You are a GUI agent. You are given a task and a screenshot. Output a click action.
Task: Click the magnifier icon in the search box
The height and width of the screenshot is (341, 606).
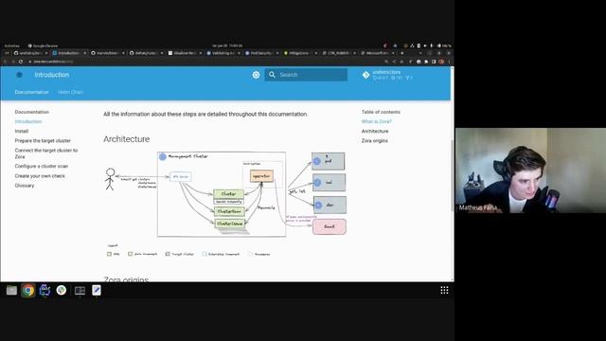272,75
